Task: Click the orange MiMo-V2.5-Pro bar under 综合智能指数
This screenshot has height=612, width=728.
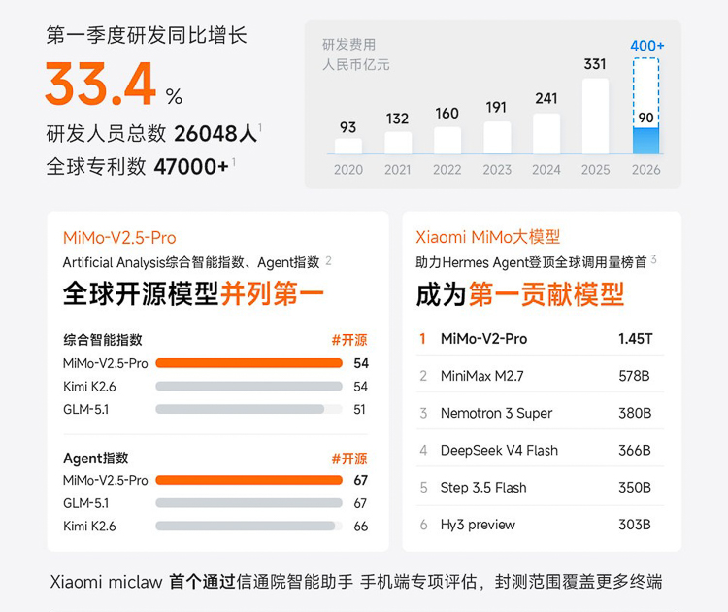Action: point(248,363)
